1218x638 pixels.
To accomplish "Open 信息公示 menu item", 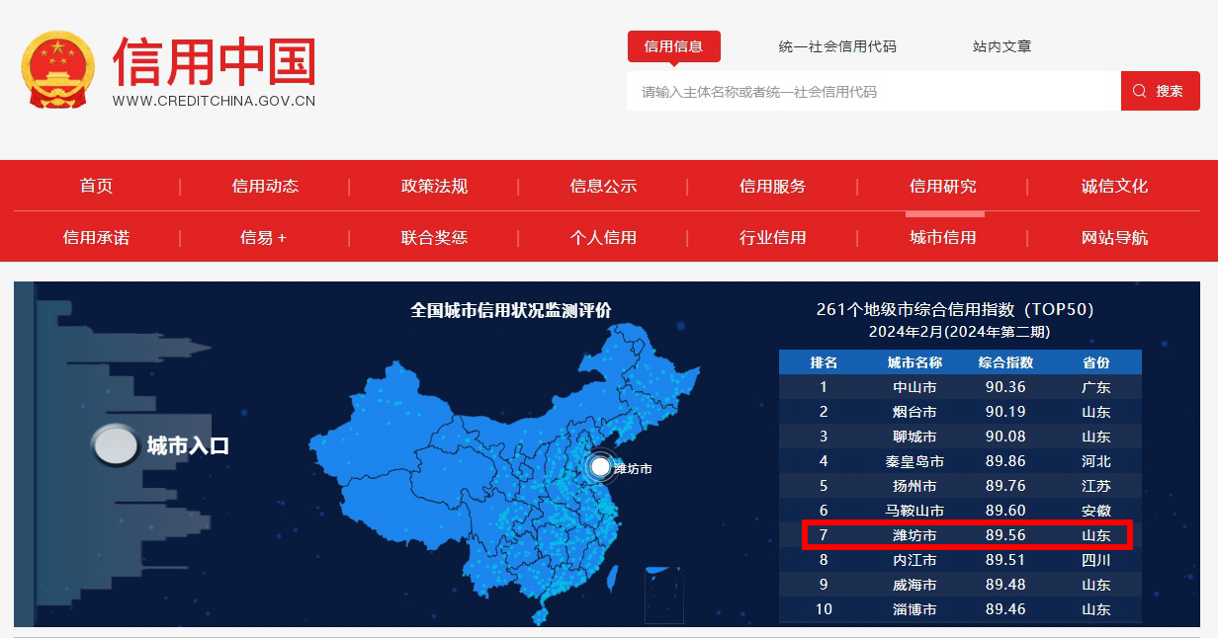I will click(x=603, y=186).
